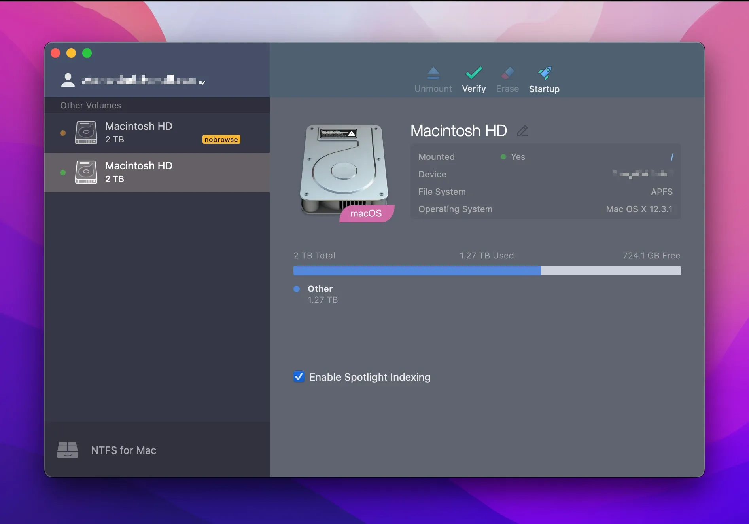Click the Other storage legend dot
This screenshot has width=749, height=524.
pyautogui.click(x=297, y=289)
